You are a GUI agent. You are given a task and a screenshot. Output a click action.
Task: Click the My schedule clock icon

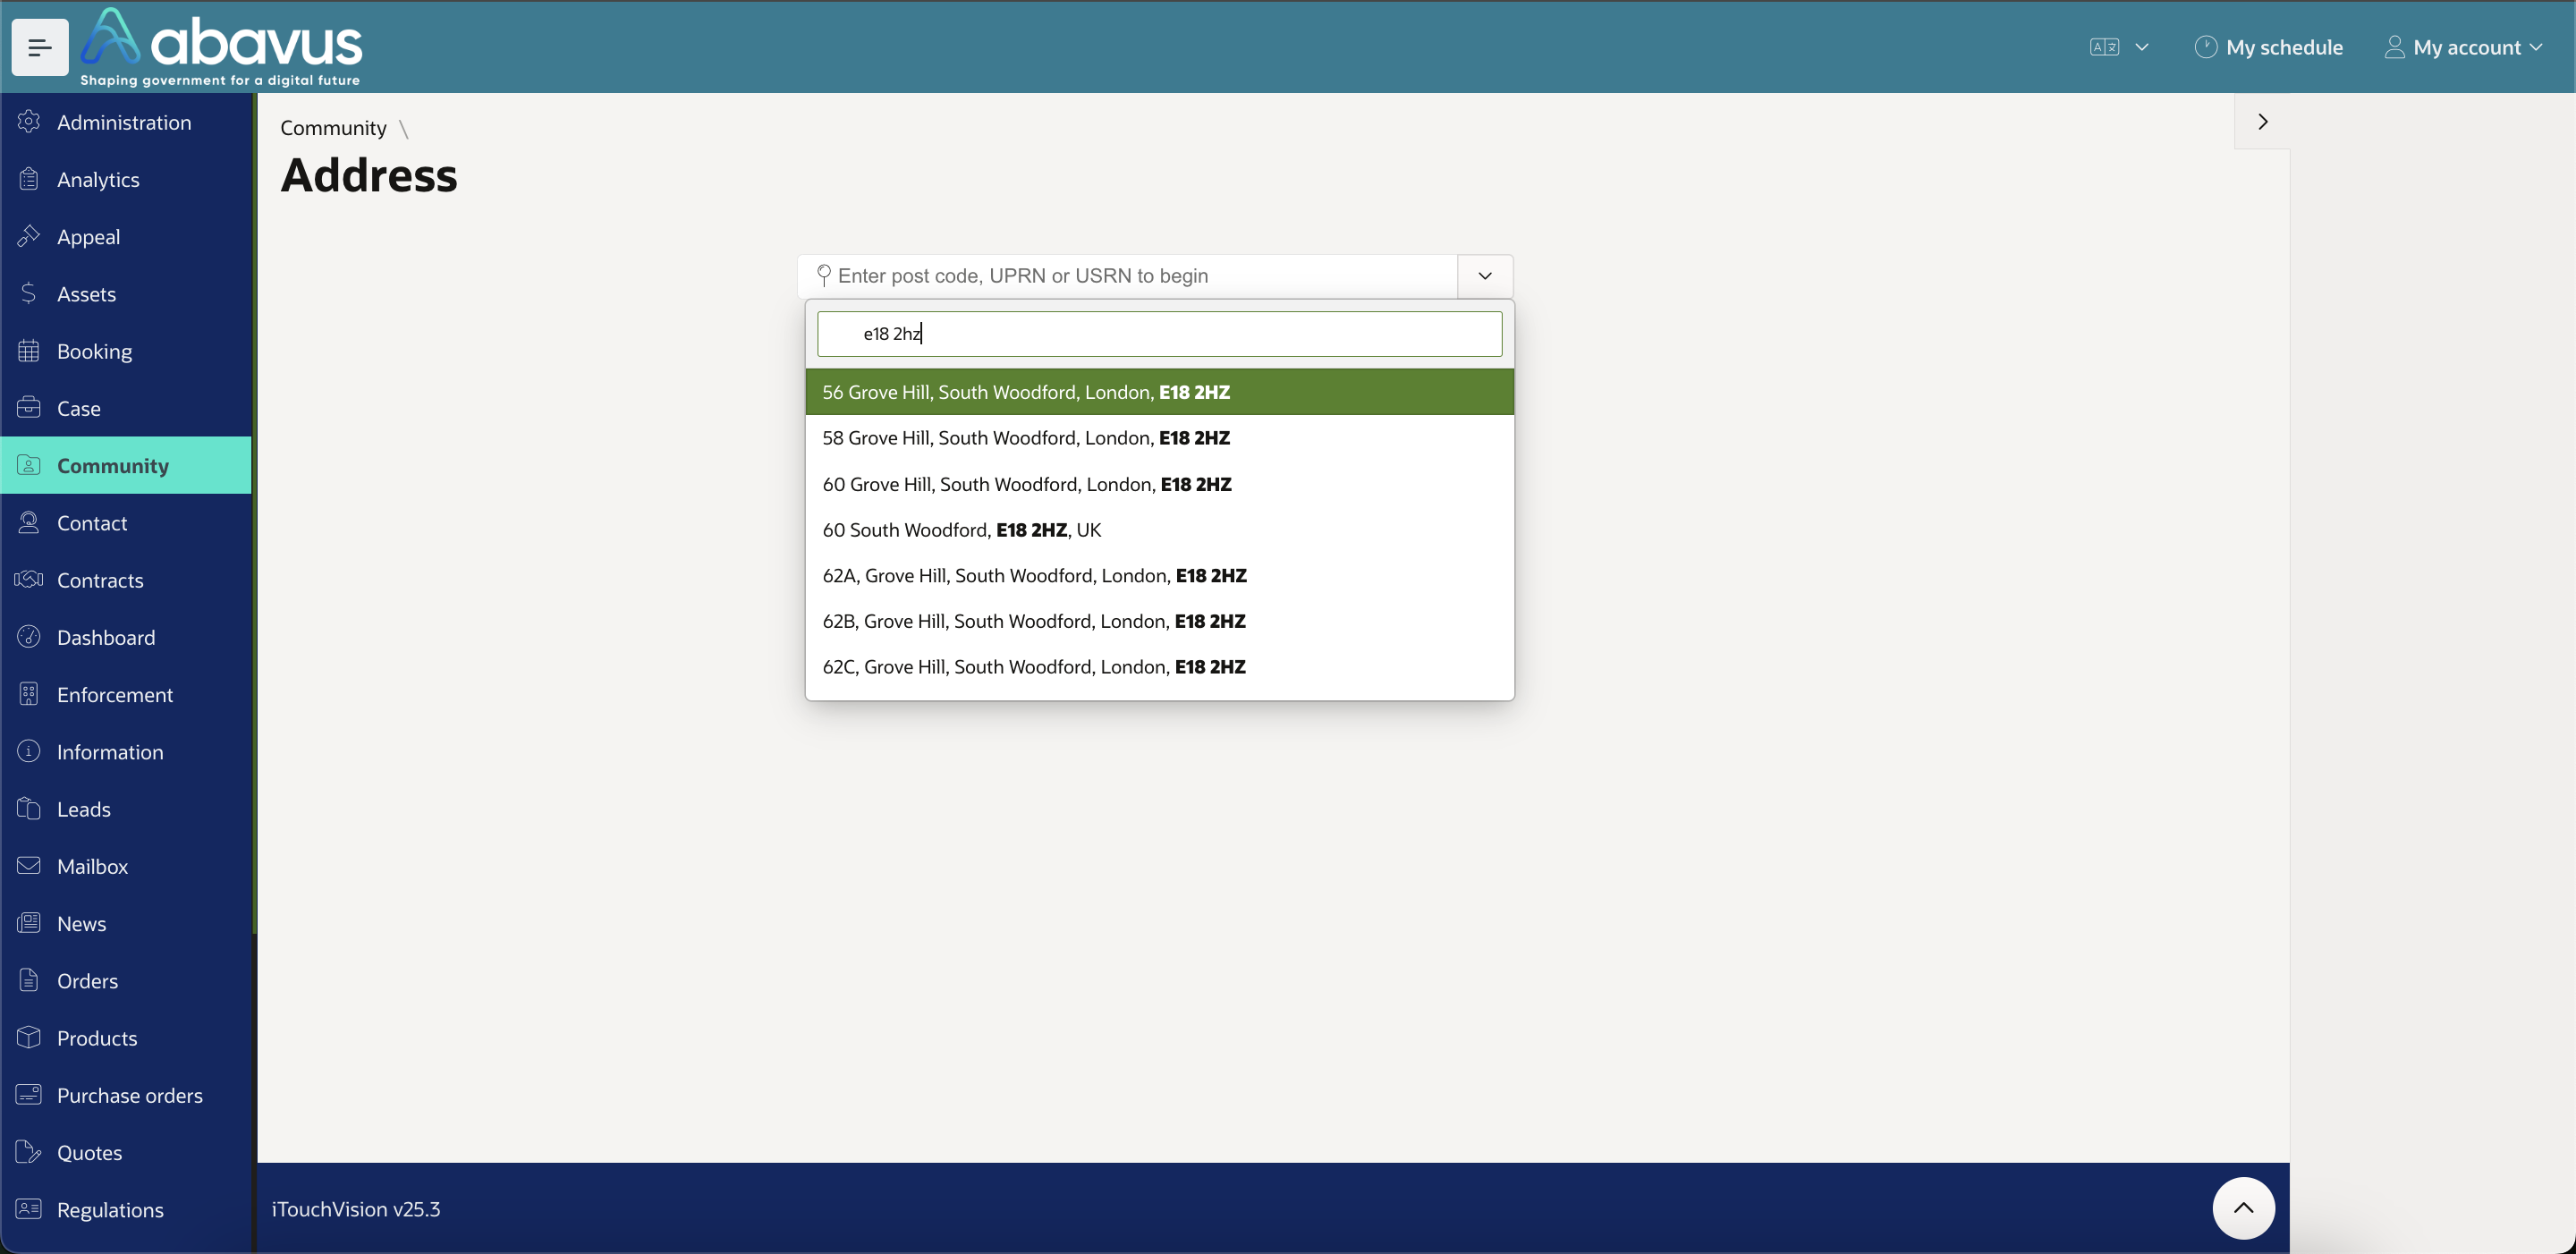[x=2205, y=47]
